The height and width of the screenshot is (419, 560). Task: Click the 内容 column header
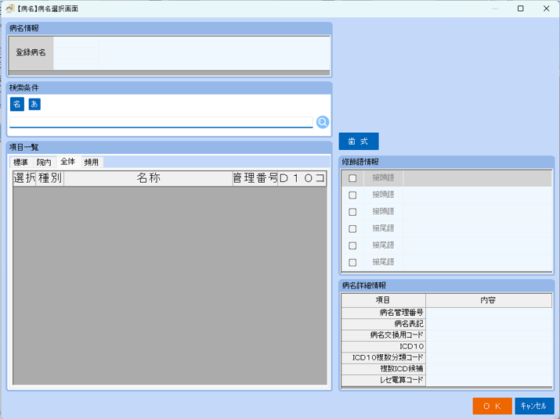[488, 300]
